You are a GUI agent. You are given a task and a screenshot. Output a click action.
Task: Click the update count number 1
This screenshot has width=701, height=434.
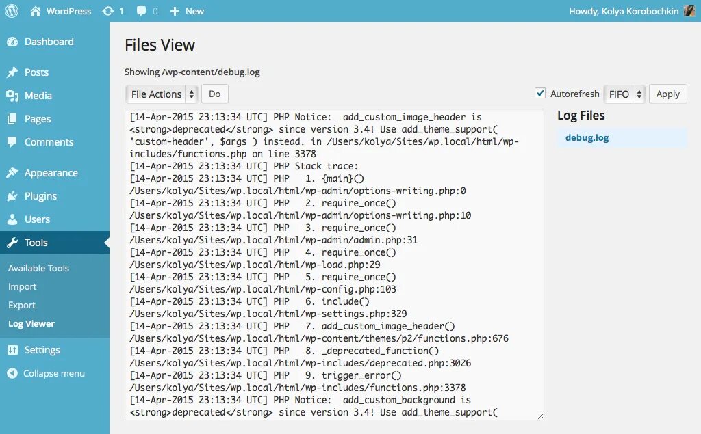121,11
